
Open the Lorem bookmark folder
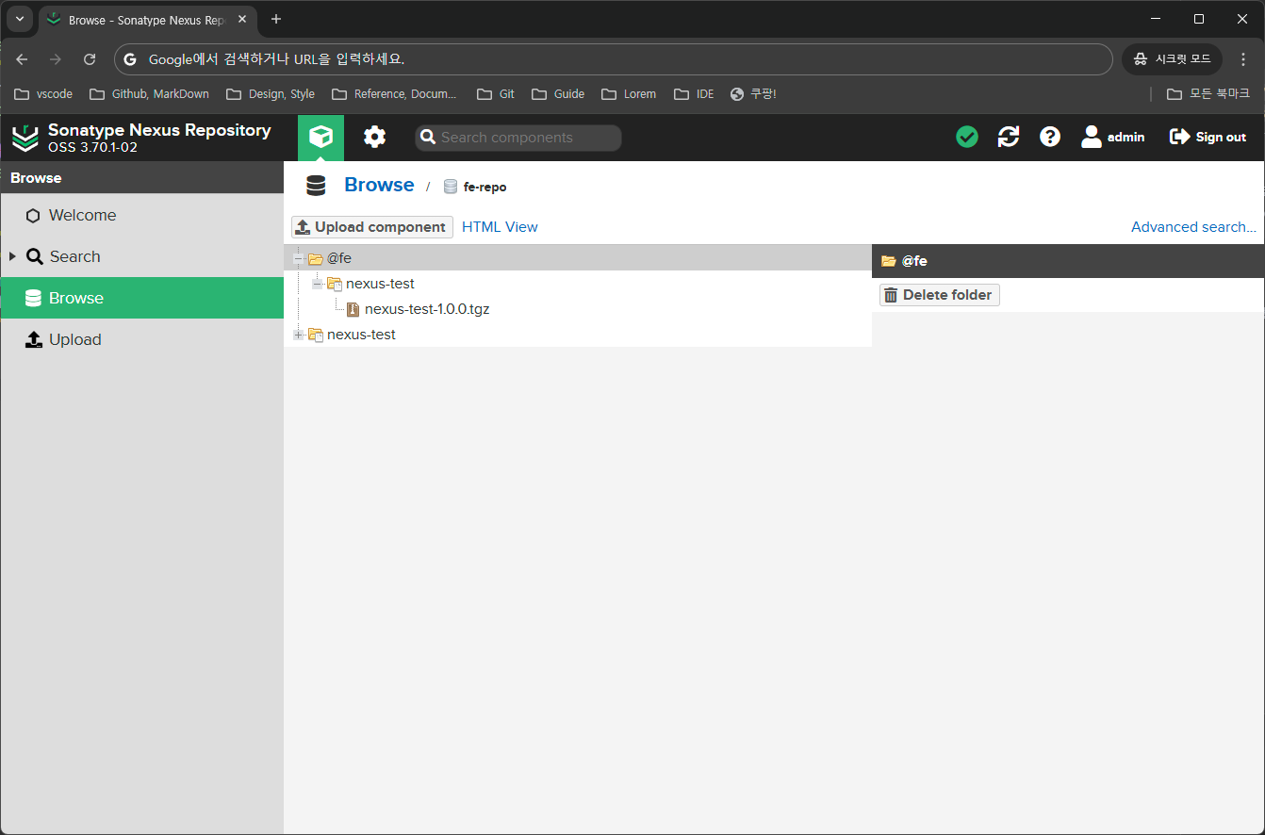(629, 94)
